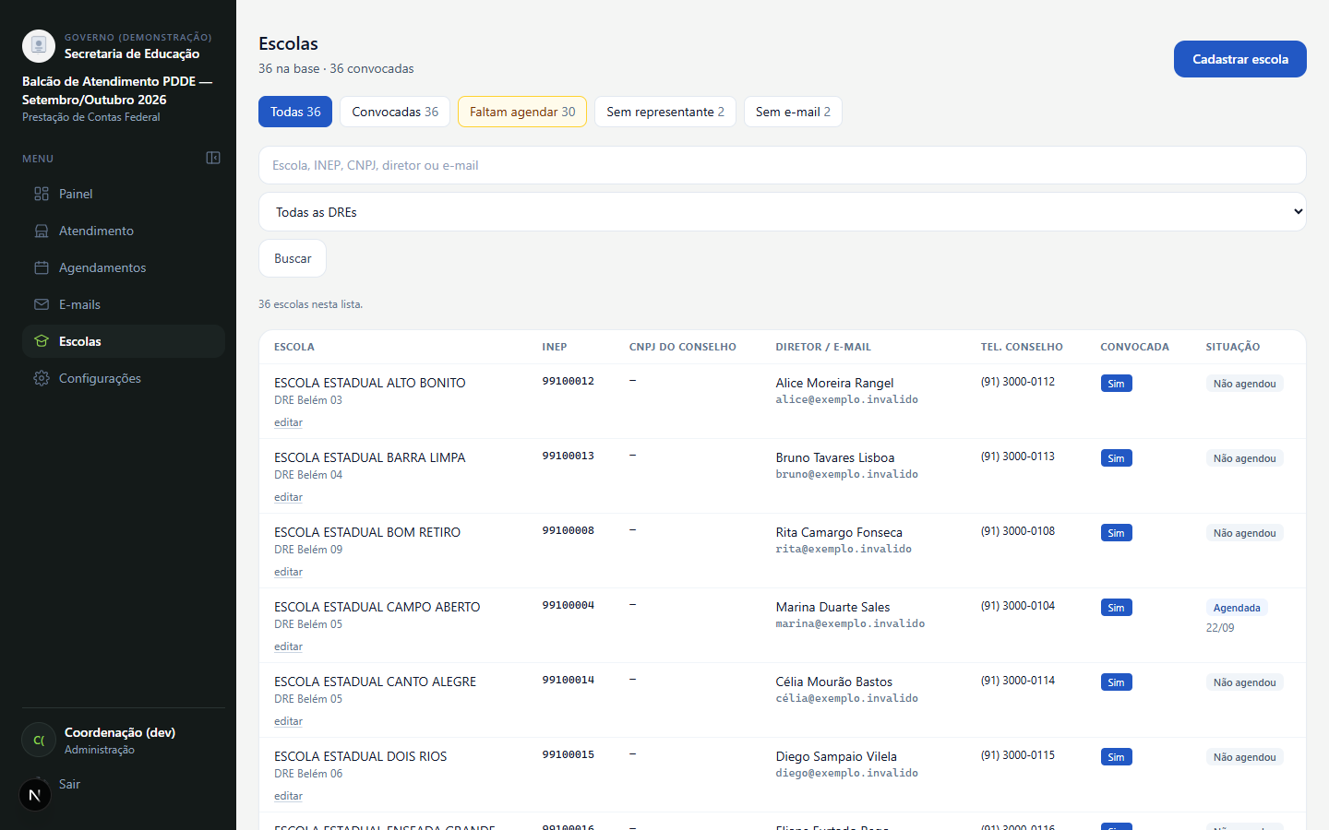This screenshot has height=830, width=1329.
Task: Click Cadastrar escola button
Action: click(x=1240, y=59)
